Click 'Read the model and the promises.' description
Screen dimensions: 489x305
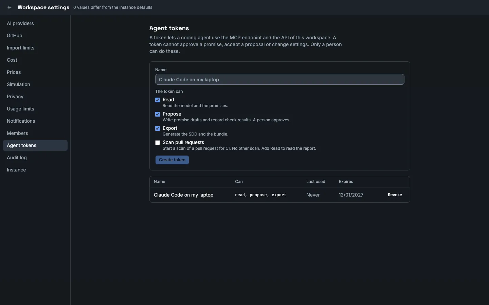(x=195, y=106)
